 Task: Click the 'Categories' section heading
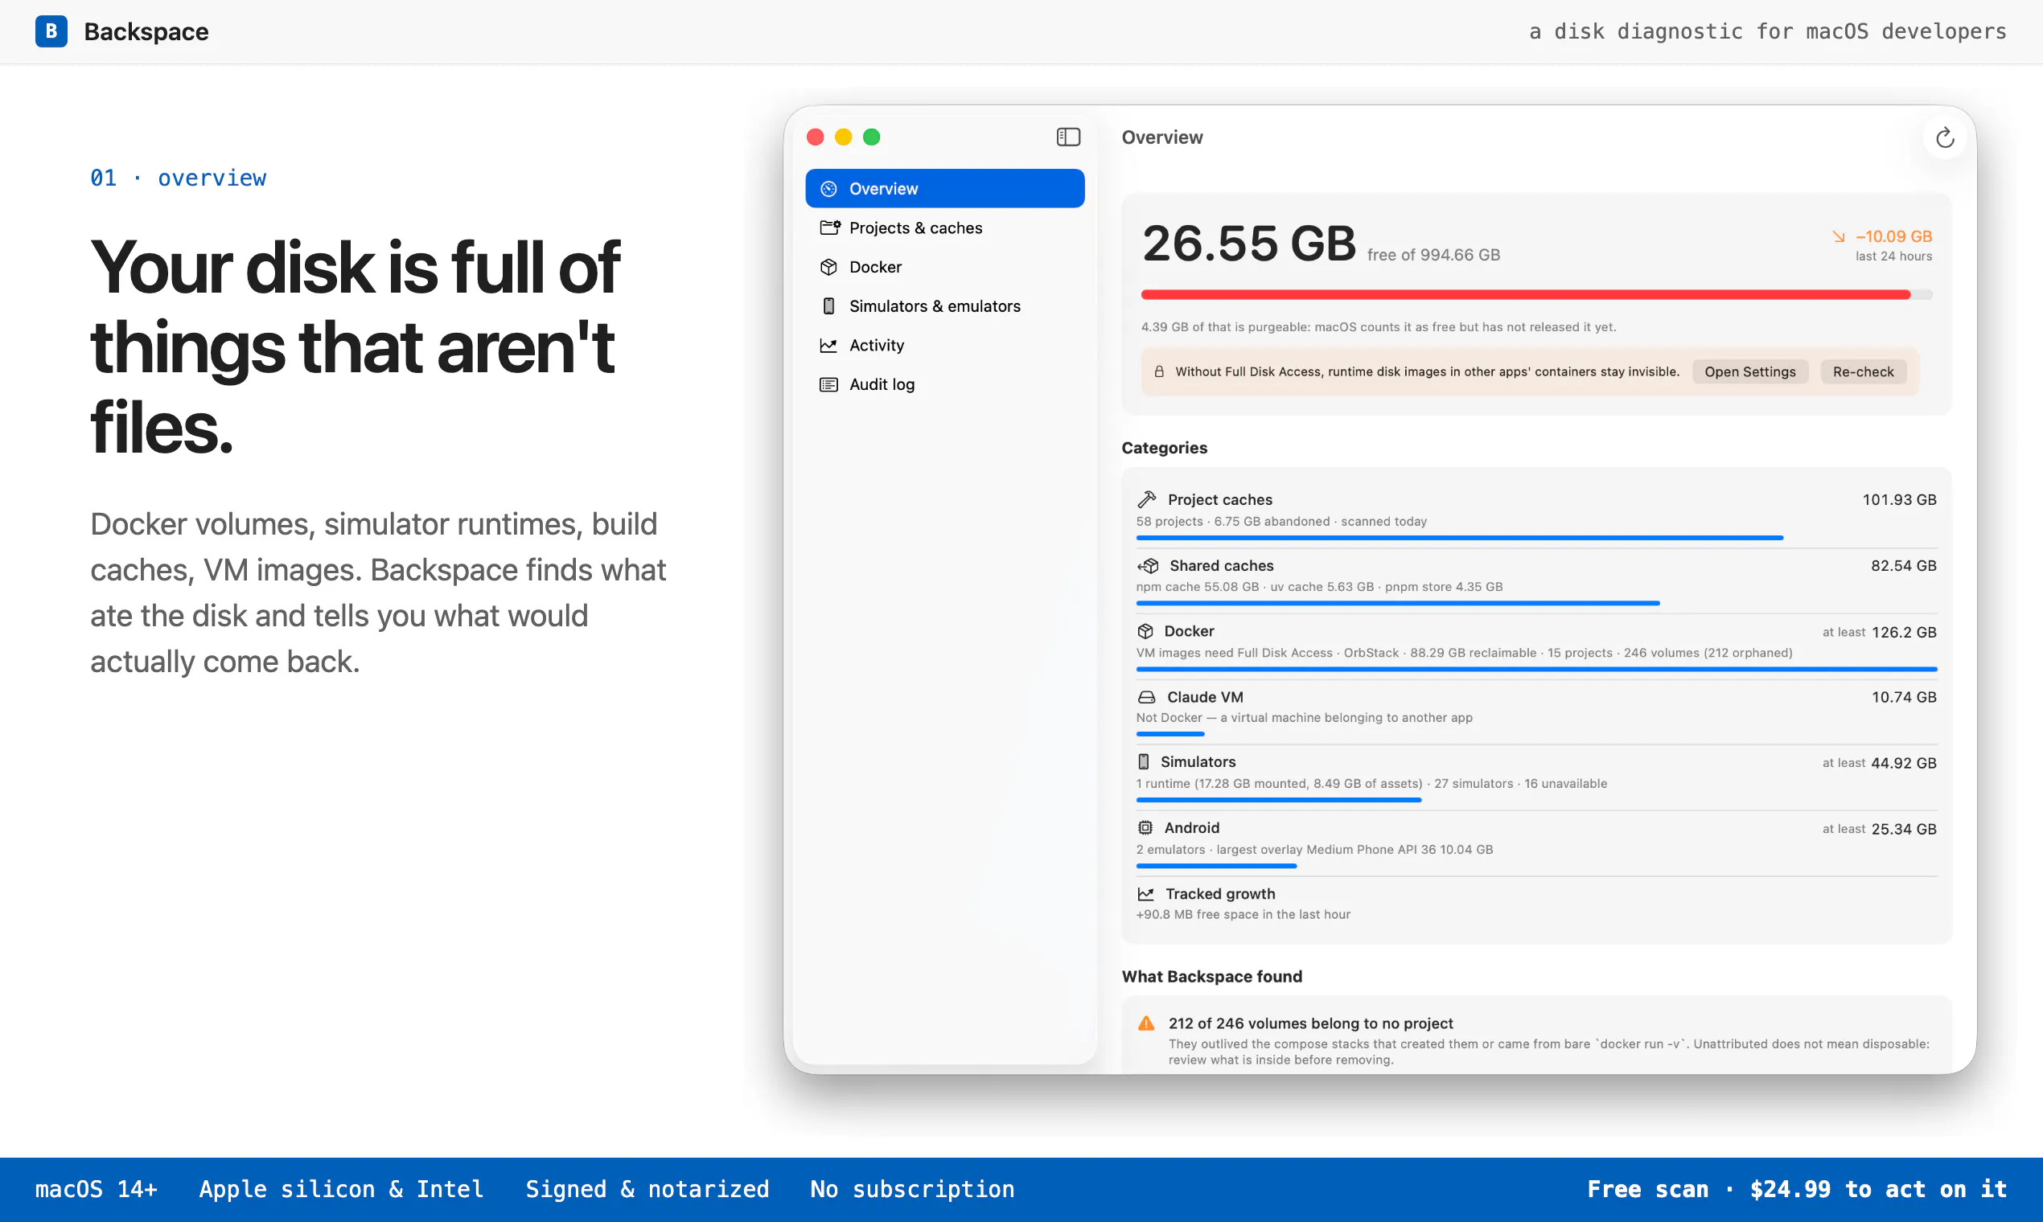point(1164,447)
